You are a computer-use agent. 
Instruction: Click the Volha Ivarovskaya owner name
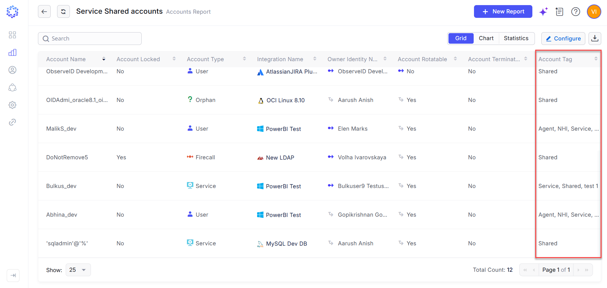(x=362, y=157)
